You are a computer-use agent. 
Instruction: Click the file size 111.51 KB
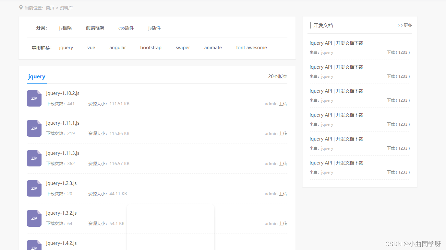click(119, 104)
